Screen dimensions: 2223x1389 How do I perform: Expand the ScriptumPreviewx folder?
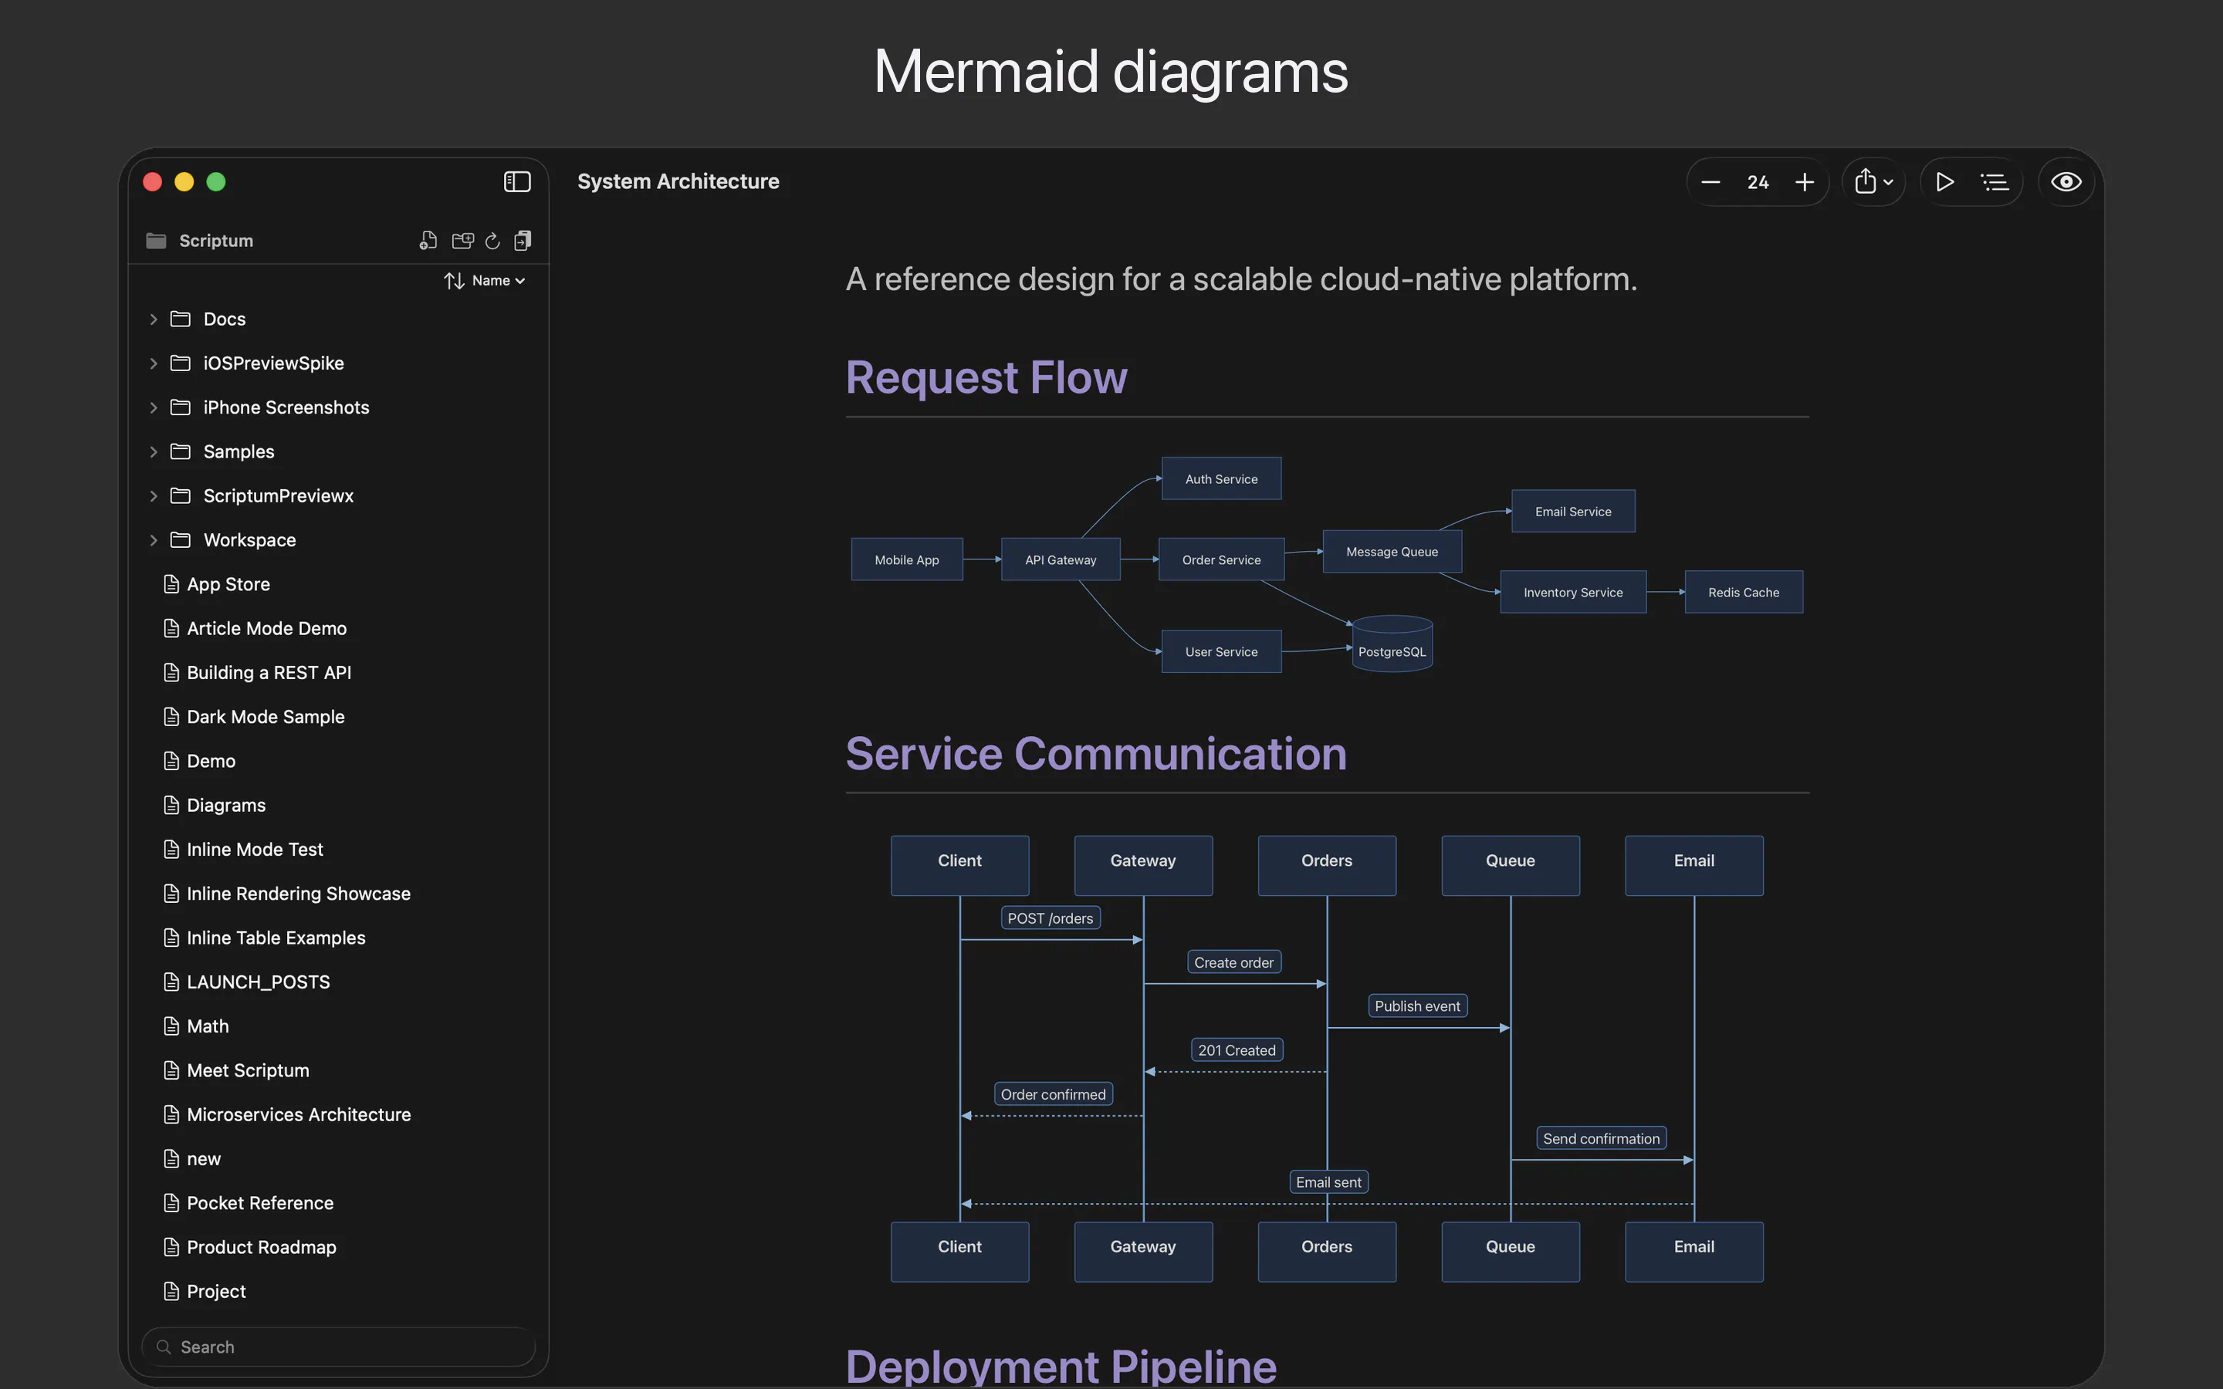click(x=154, y=496)
